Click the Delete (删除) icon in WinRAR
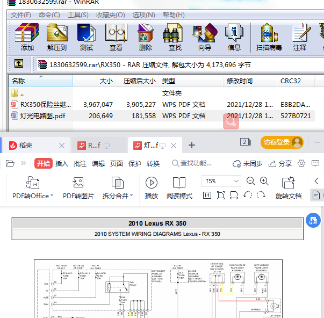 click(146, 38)
